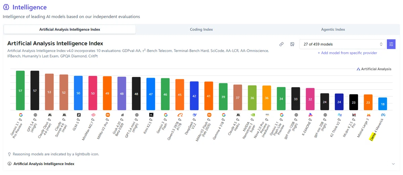Click the download image icon
This screenshot has width=403, height=175.
coord(292,44)
